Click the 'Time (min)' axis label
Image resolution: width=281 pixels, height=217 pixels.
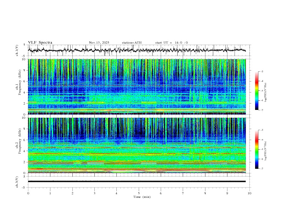(142, 197)
